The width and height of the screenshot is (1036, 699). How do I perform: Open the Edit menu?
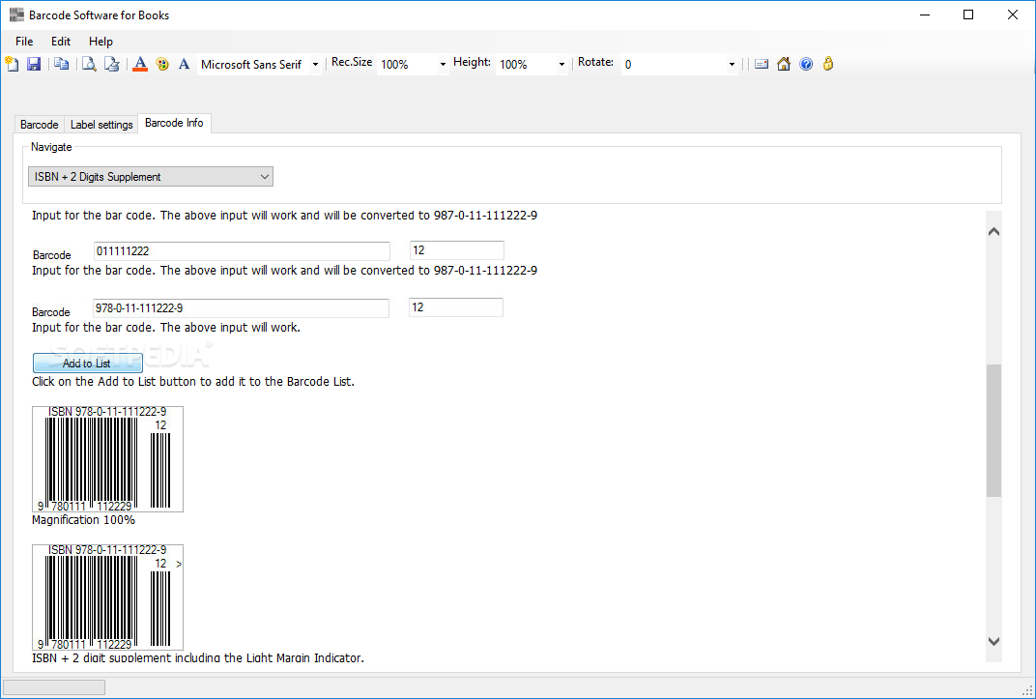61,41
